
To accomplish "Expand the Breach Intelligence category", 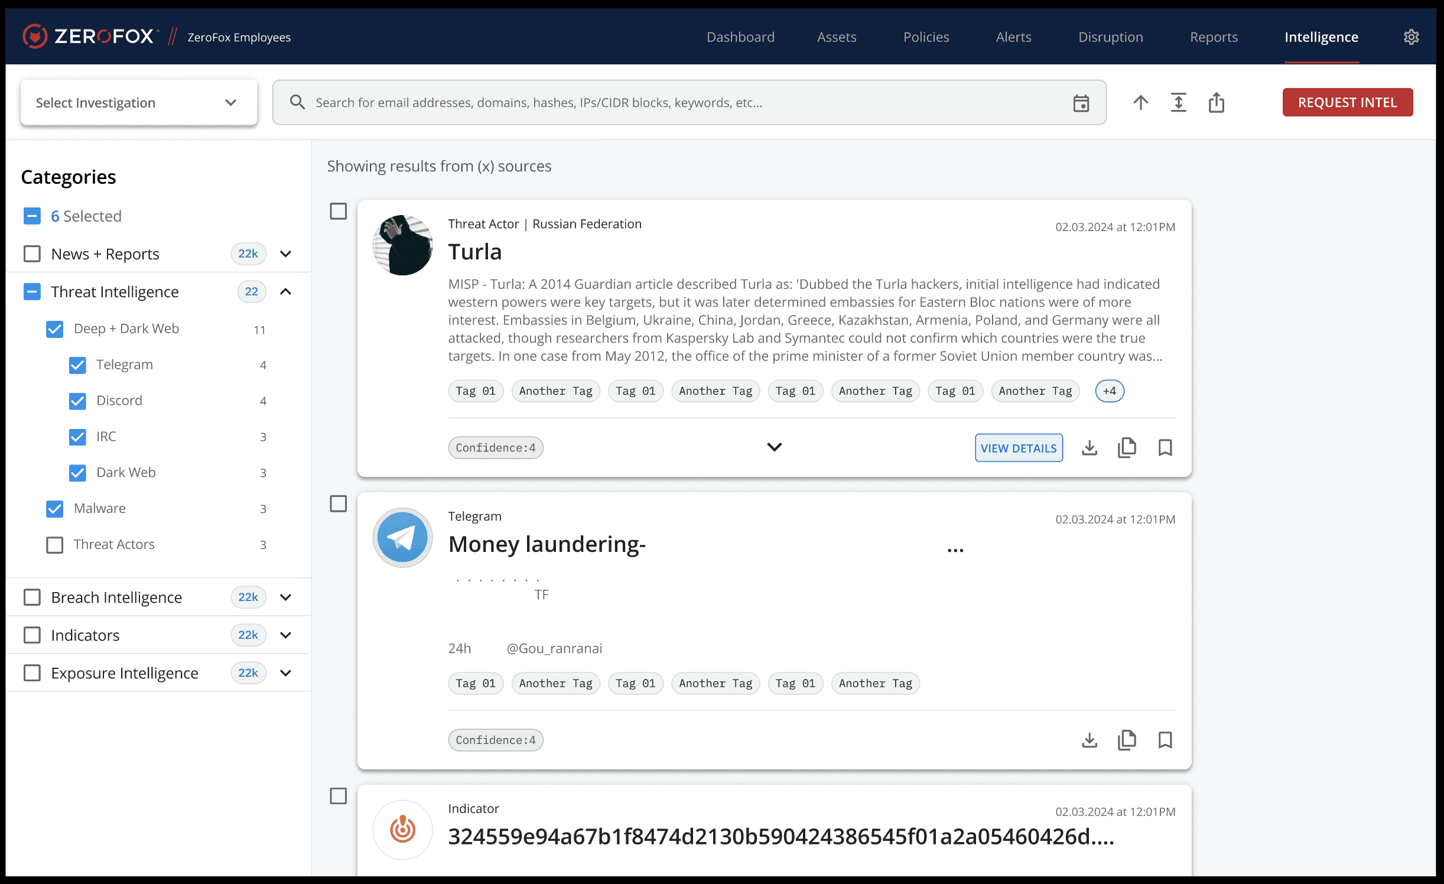I will [285, 597].
